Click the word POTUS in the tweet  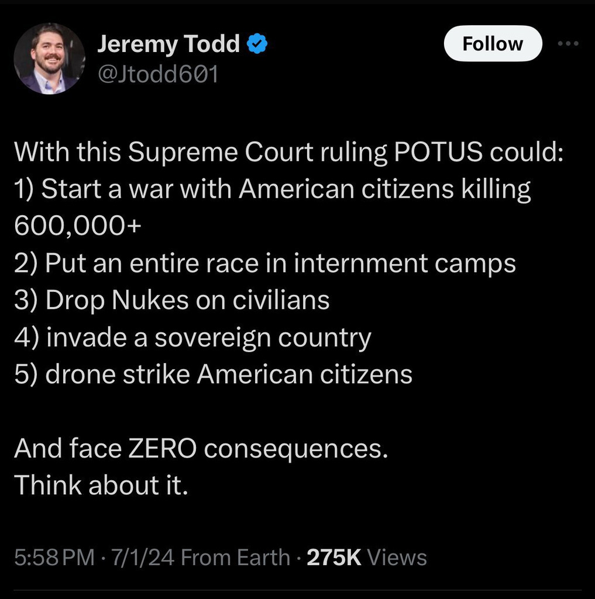coord(438,152)
